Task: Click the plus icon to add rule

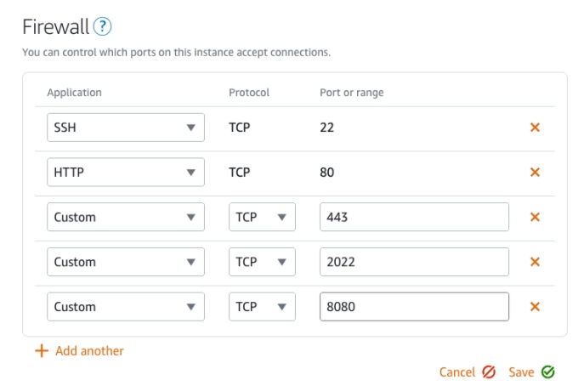Action: point(41,350)
